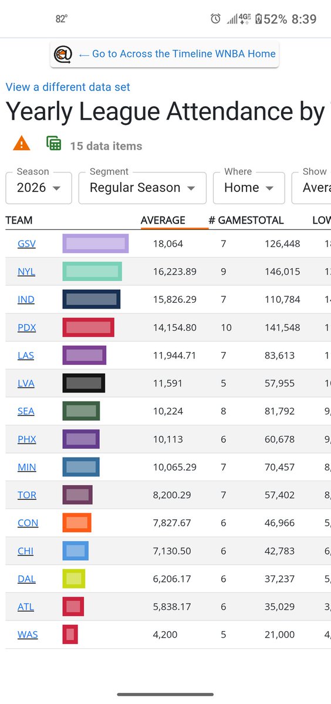Open the CON team link
This screenshot has width=331, height=704.
(28, 523)
